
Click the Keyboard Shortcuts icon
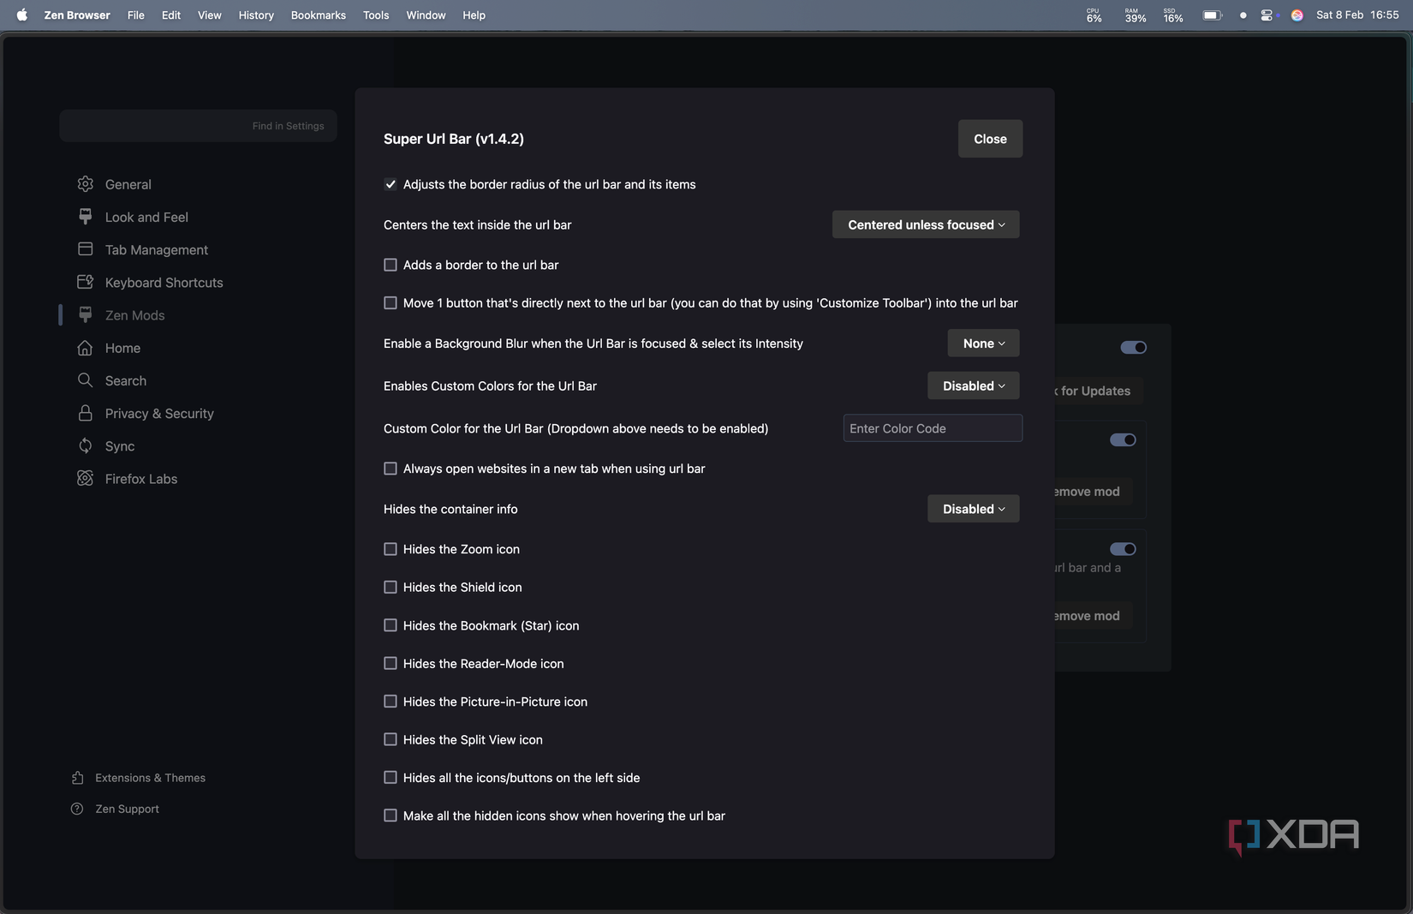[x=85, y=282]
